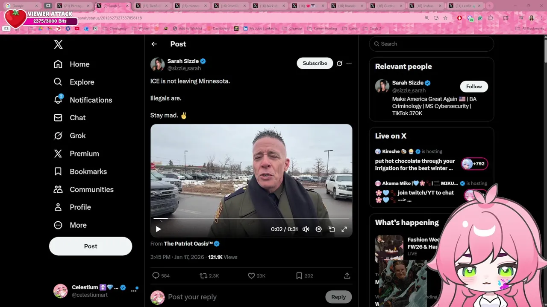Open Kirsche's live hot chocolate broadcast
The height and width of the screenshot is (307, 547).
415,165
